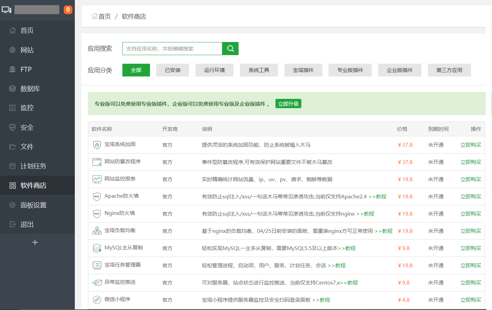This screenshot has height=310, width=492.
Task: Click the 到期时间 column header
Action: tap(438, 129)
